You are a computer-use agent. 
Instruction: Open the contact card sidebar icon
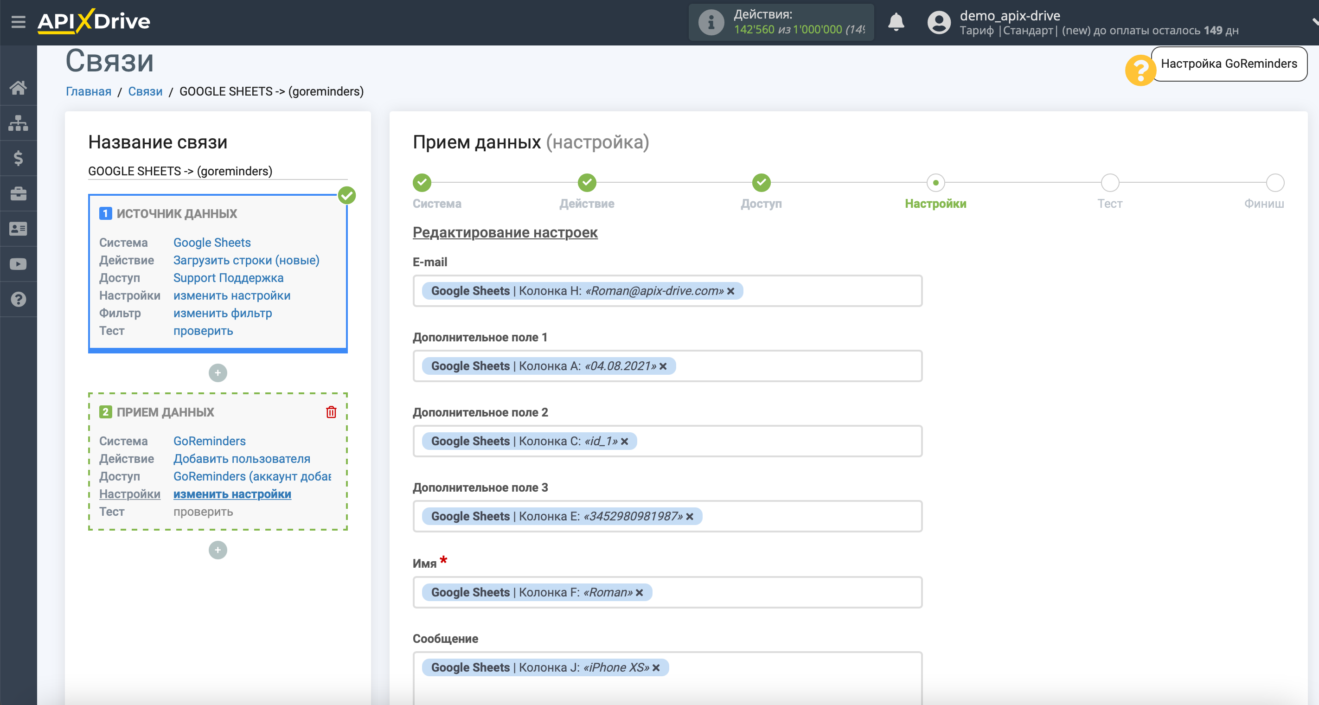point(19,229)
